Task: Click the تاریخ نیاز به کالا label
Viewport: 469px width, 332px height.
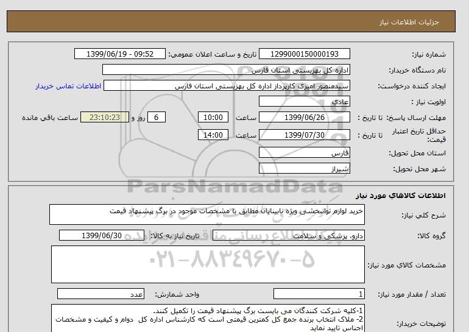Action: coord(175,236)
